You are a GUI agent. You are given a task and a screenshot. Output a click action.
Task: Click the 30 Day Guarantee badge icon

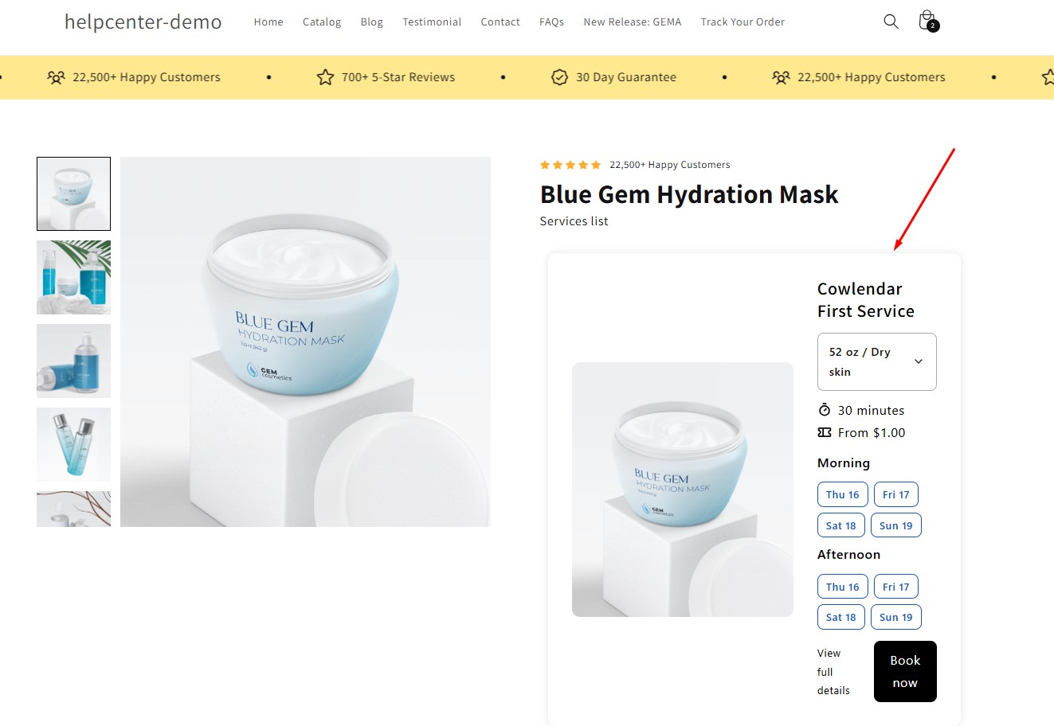[x=560, y=77]
